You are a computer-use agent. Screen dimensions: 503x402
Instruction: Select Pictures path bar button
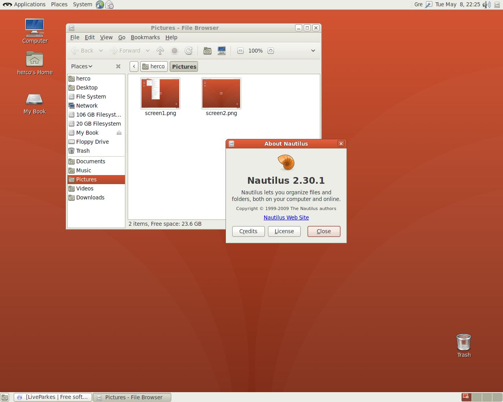pos(184,66)
